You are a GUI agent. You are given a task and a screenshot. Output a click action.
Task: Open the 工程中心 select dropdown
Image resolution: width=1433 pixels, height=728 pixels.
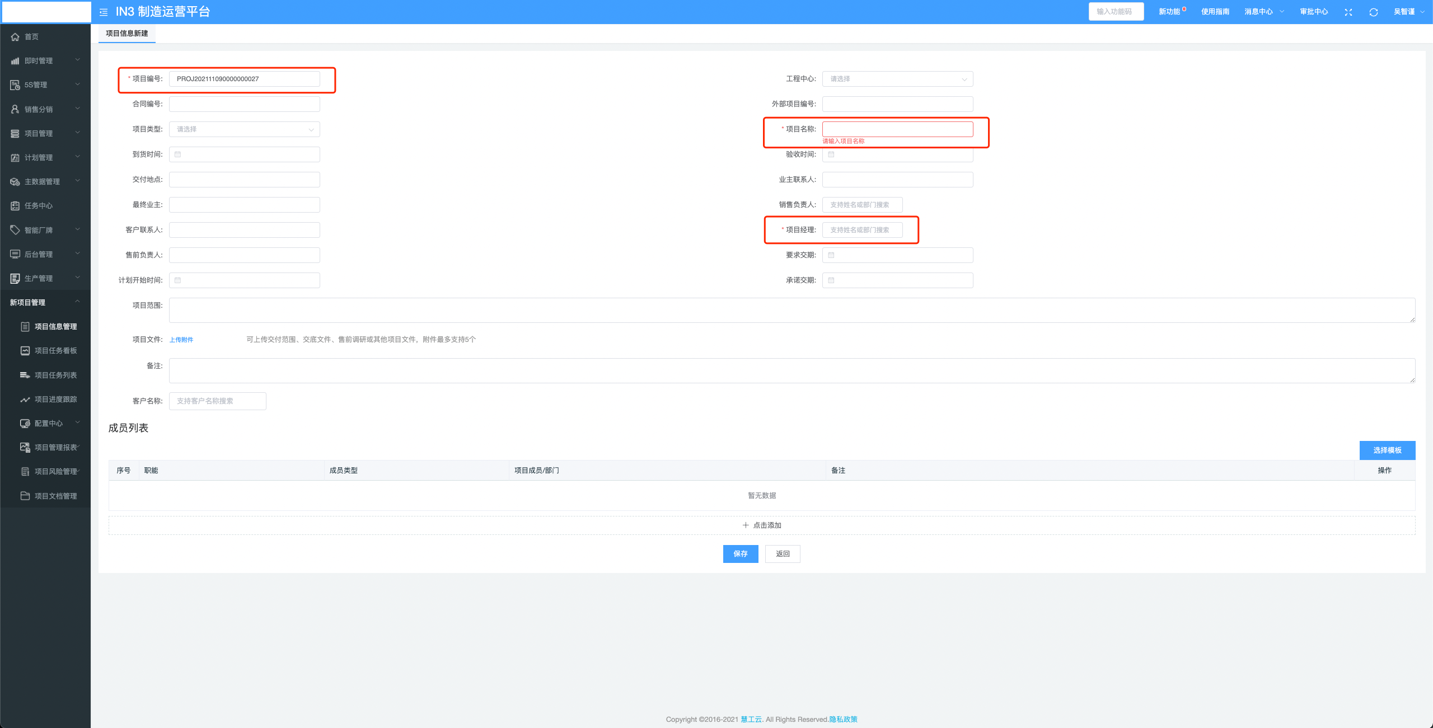[x=897, y=79]
